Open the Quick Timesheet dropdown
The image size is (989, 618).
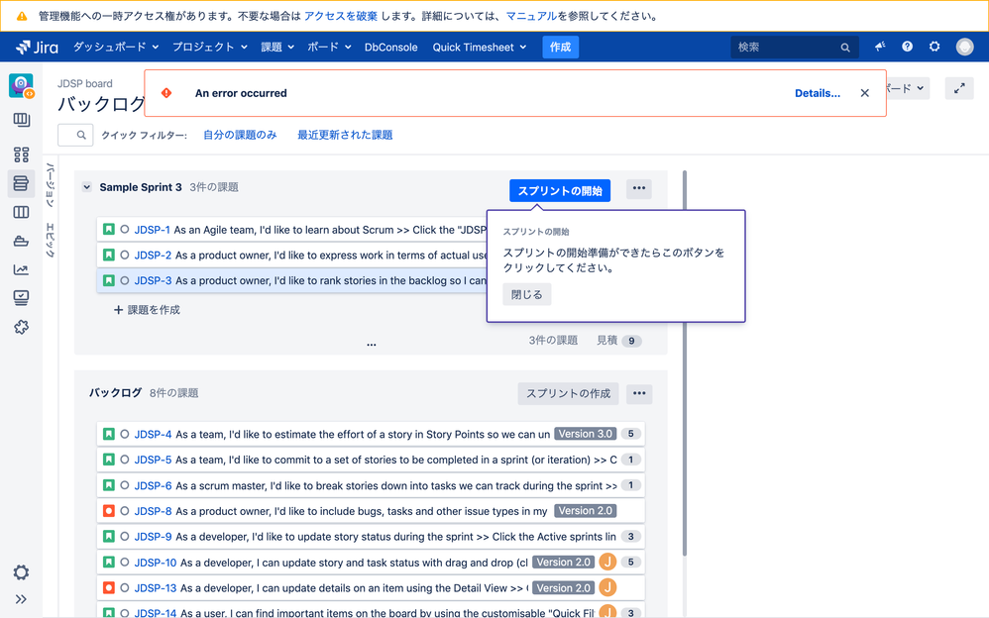pyautogui.click(x=480, y=48)
